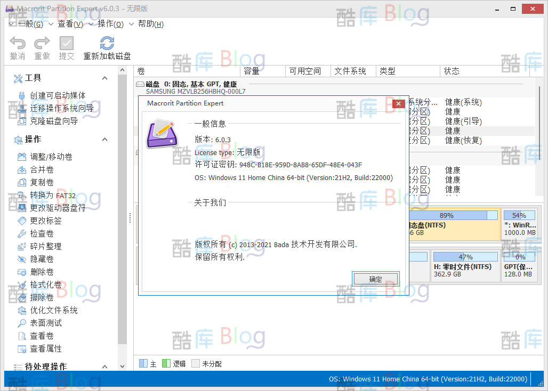The height and width of the screenshot is (391, 548).
Task: Click the 撤消 undo toolbar icon
Action: coord(17,47)
